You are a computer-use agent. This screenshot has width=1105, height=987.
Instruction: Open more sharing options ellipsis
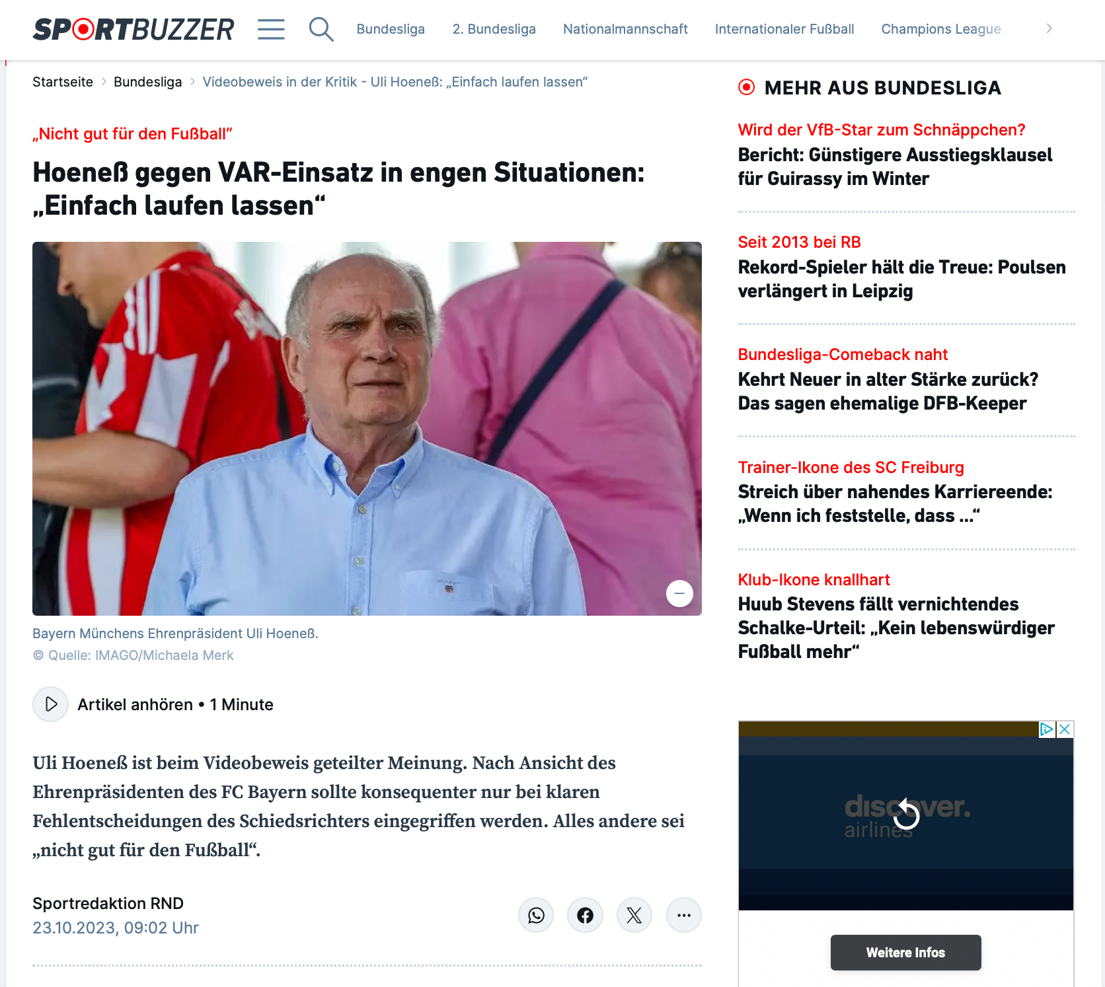[x=684, y=915]
